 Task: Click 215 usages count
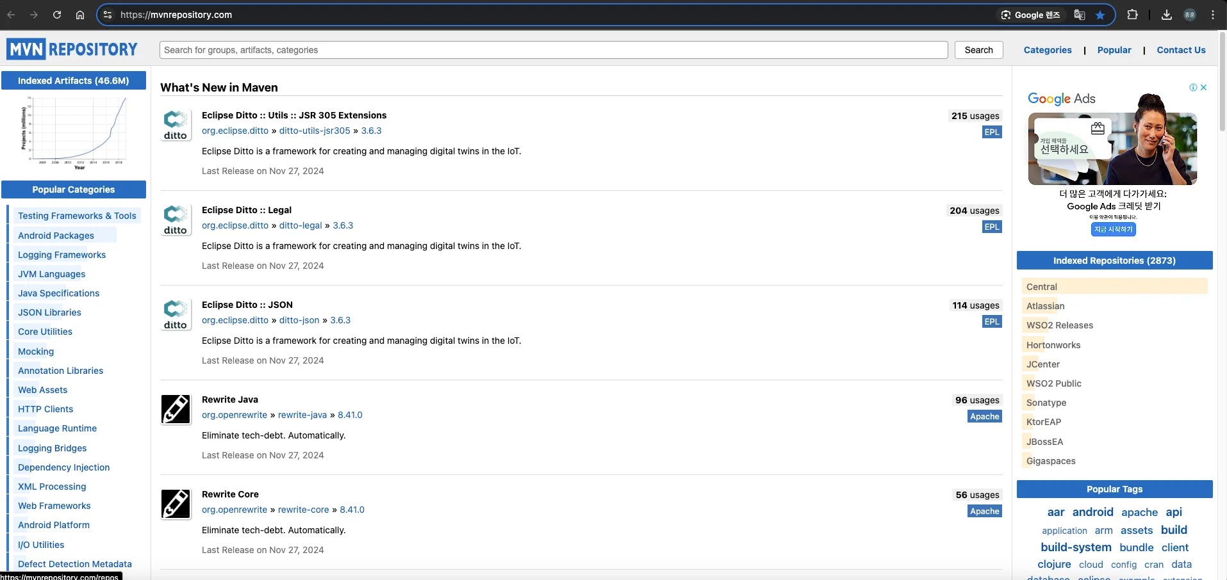[975, 116]
